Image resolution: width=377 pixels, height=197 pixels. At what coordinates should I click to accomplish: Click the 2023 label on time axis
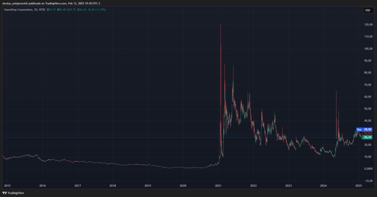click(289, 186)
